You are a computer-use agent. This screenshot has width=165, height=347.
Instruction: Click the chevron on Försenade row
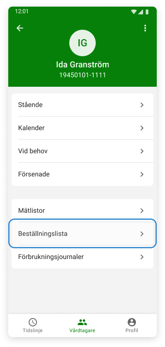point(142,174)
